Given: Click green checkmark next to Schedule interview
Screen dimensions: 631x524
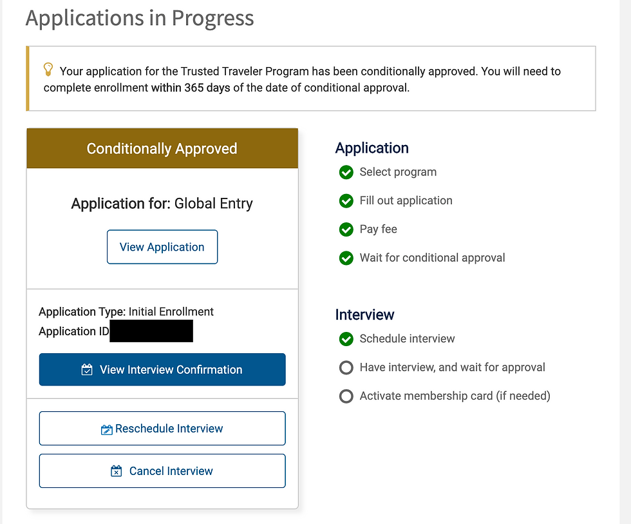Looking at the screenshot, I should 346,339.
